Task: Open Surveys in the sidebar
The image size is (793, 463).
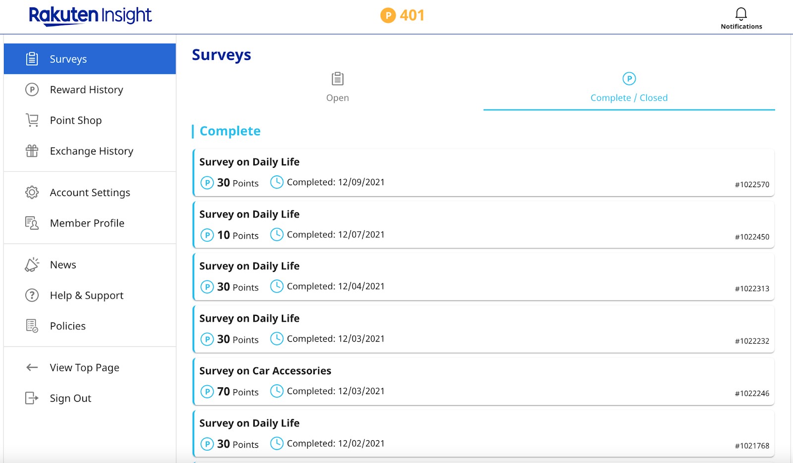Action: (x=90, y=59)
